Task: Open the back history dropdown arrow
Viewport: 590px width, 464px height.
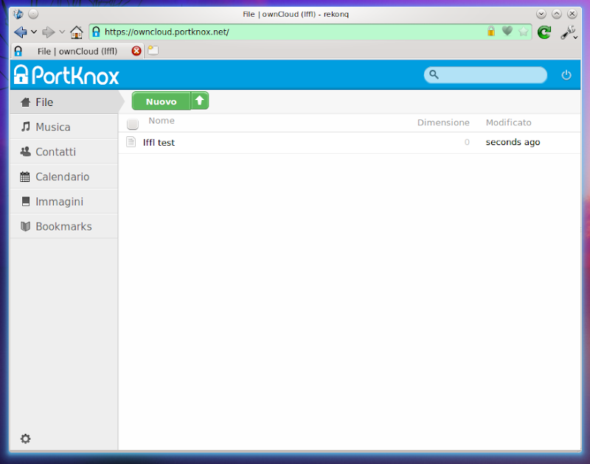Action: (34, 32)
